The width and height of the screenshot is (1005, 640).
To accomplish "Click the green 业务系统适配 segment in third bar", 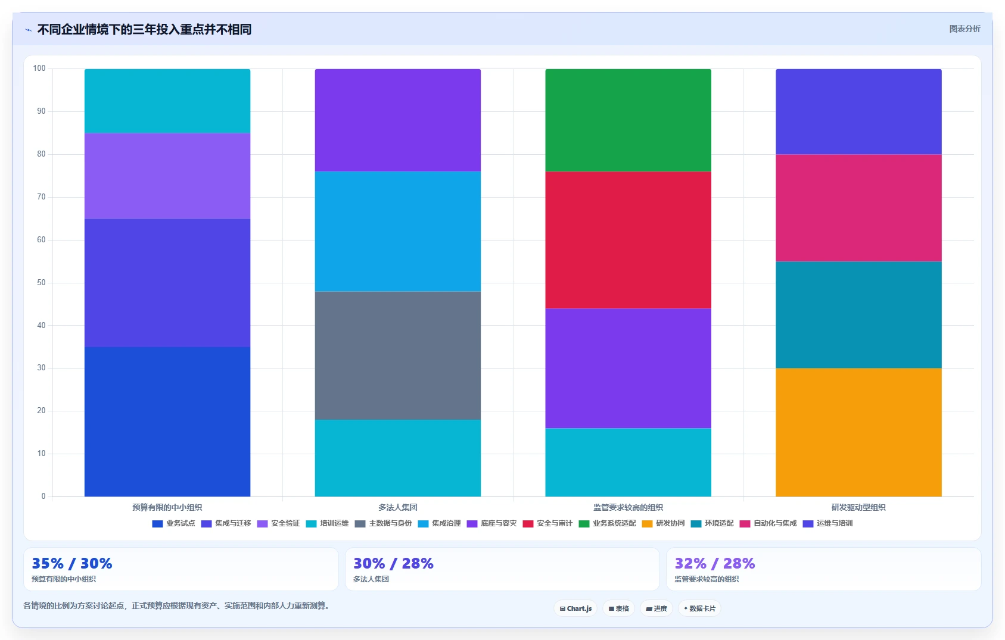I will pyautogui.click(x=628, y=120).
